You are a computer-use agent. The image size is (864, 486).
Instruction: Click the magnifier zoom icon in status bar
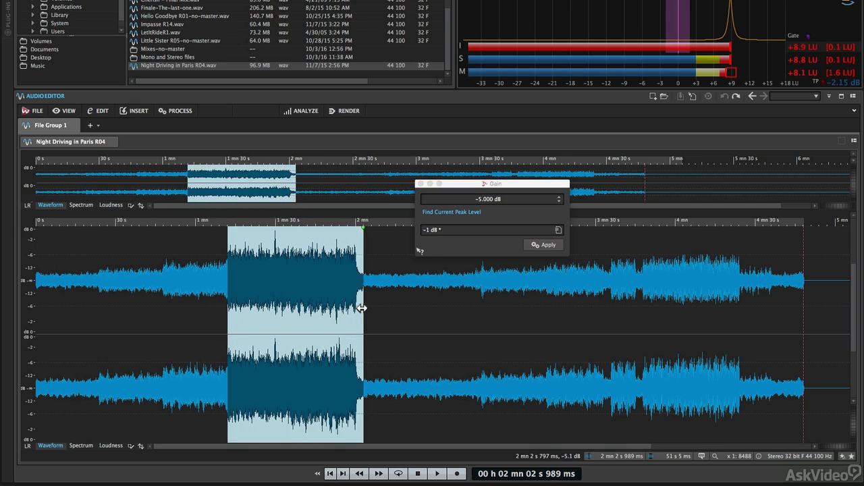point(715,456)
